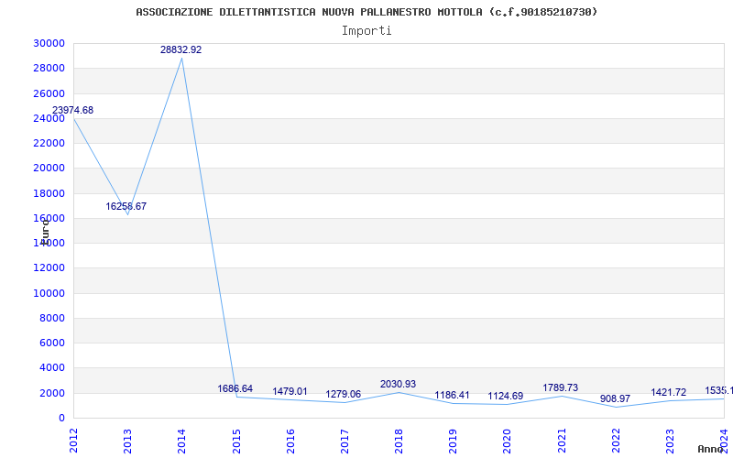Select the 23974.68 data point label
This screenshot has width=733, height=458.
pyautogui.click(x=72, y=110)
